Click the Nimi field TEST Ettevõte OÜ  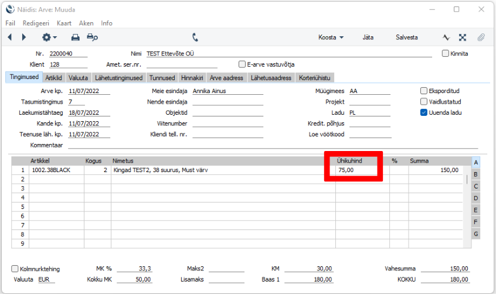click(289, 53)
